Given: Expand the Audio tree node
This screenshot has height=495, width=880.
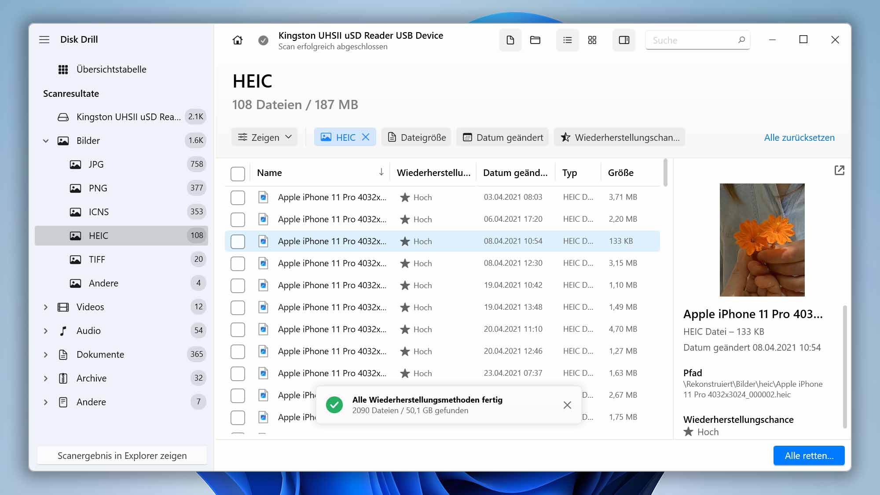Looking at the screenshot, I should click(x=46, y=331).
